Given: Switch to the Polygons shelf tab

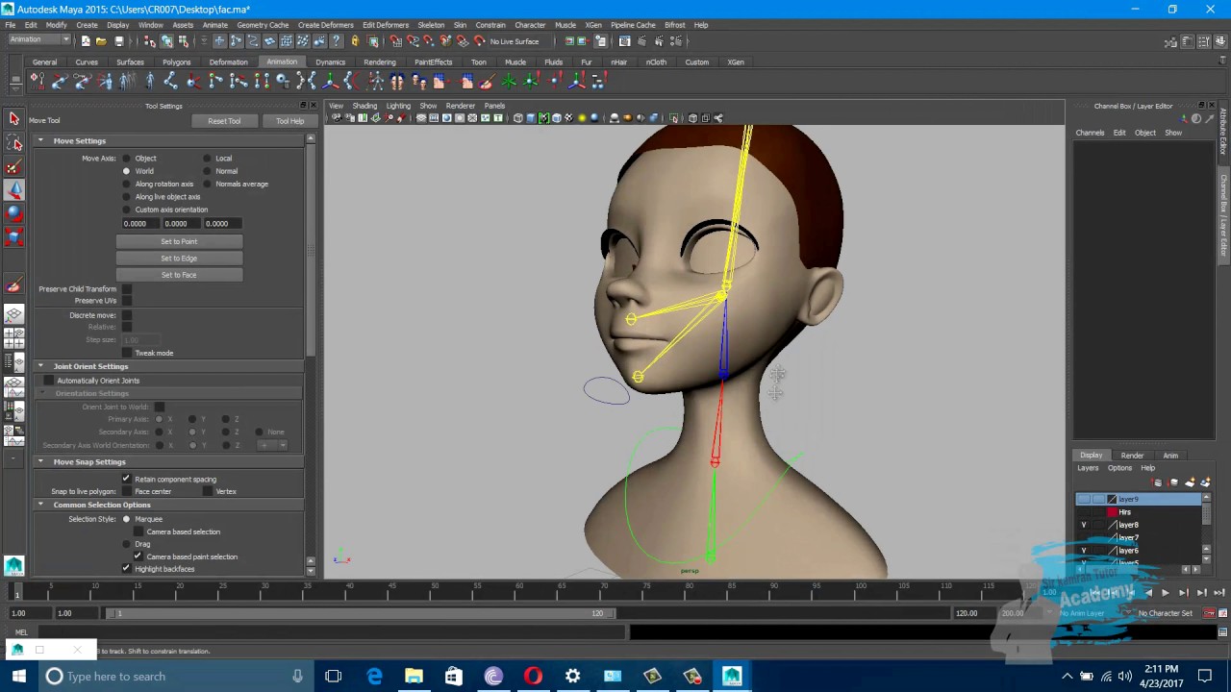Looking at the screenshot, I should pyautogui.click(x=176, y=62).
